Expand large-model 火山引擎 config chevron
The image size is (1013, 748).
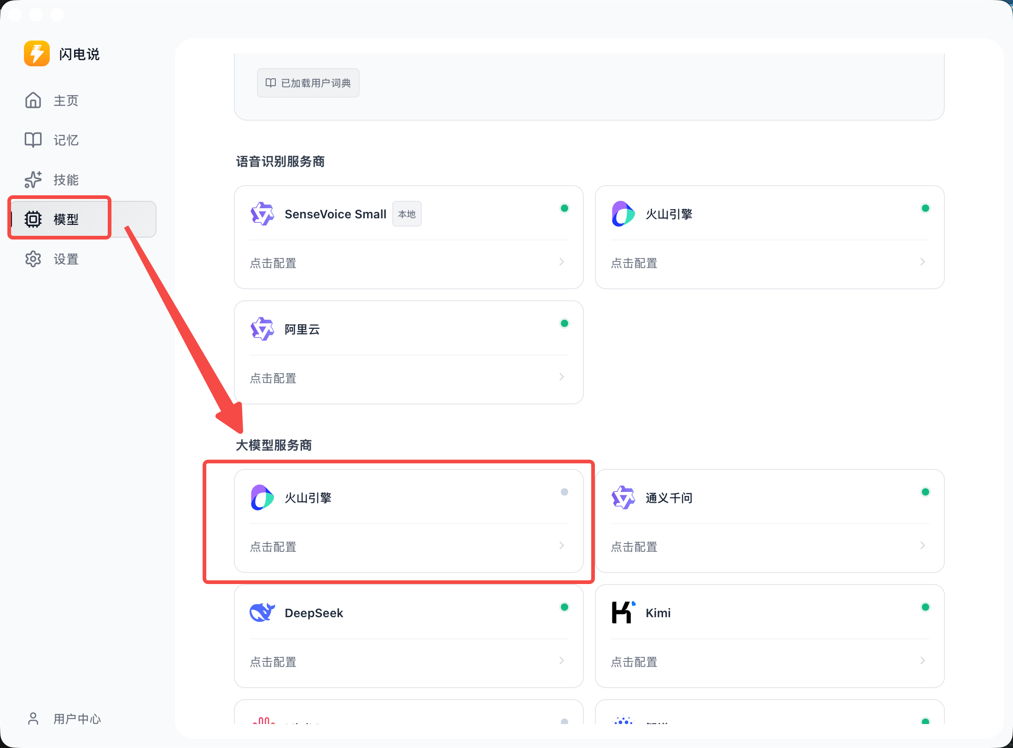coord(561,545)
